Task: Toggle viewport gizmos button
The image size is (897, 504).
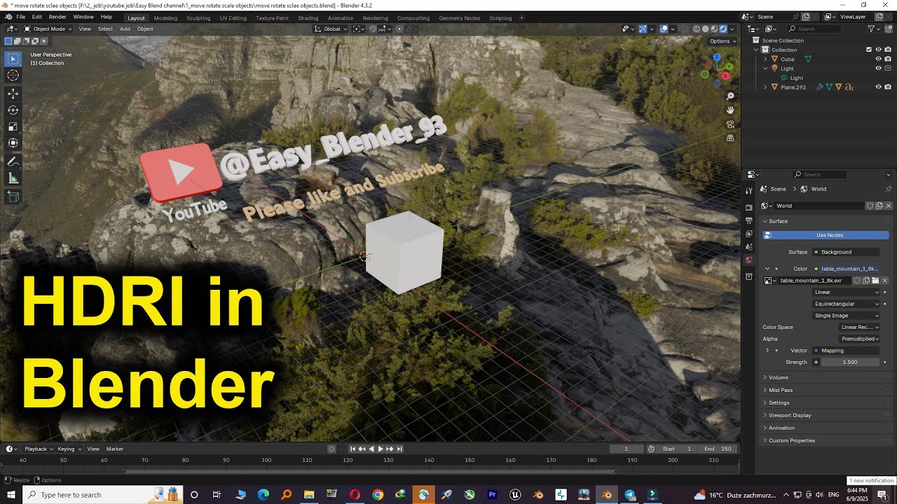Action: pyautogui.click(x=642, y=29)
